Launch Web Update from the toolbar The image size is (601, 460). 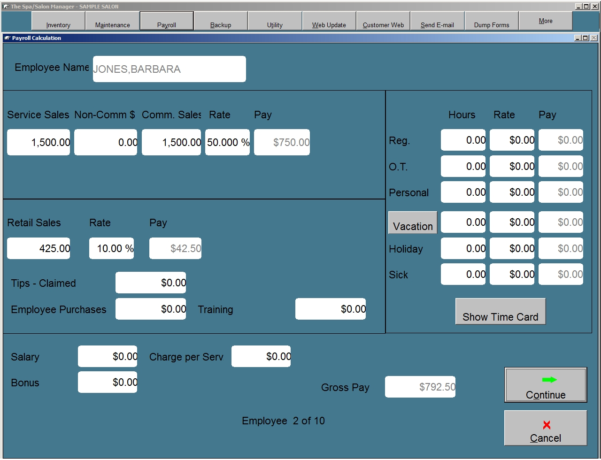click(x=329, y=21)
